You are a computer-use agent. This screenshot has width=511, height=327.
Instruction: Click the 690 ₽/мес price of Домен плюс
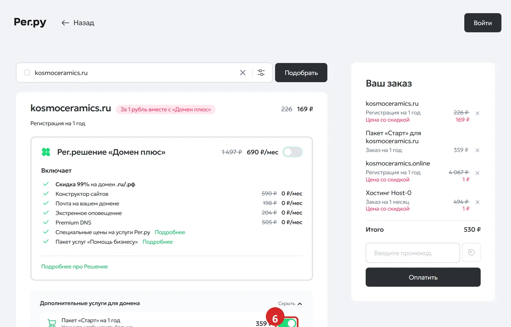(262, 152)
